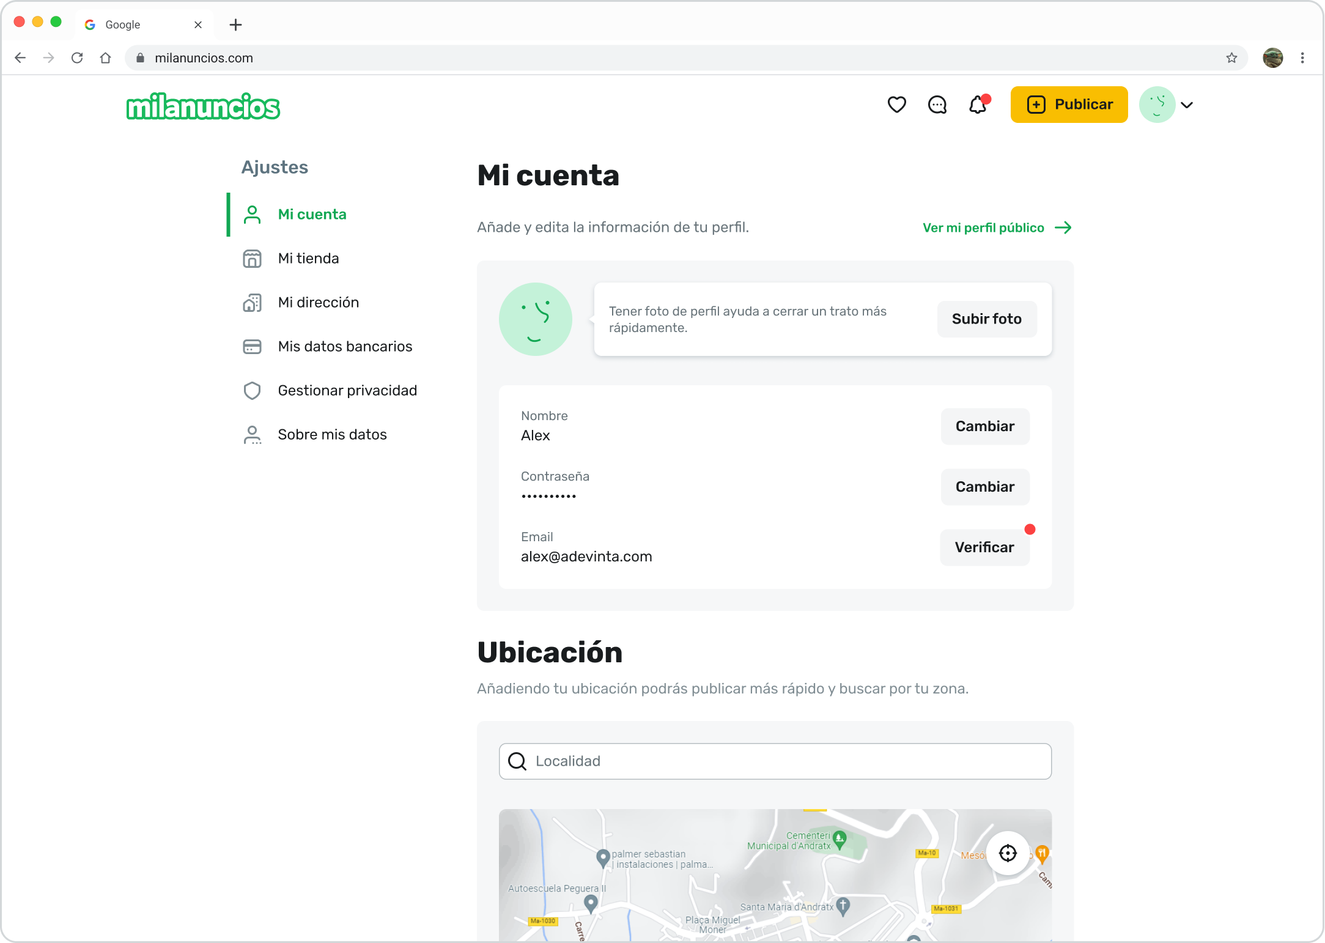
Task: Go to browser home icon
Action: (x=105, y=58)
